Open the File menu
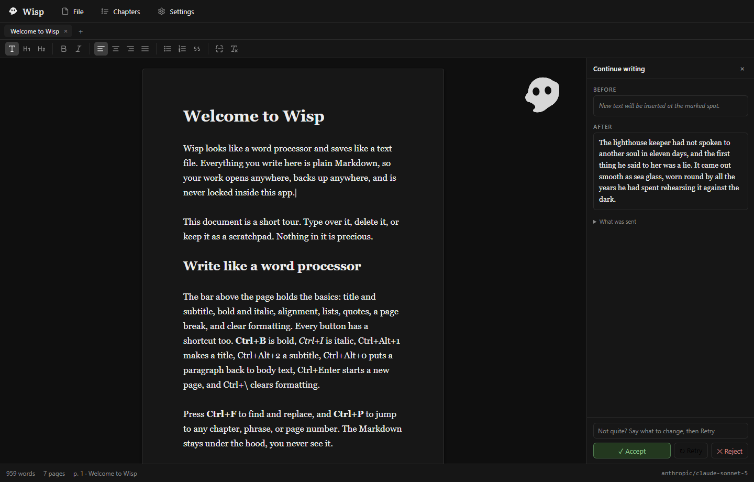Image resolution: width=754 pixels, height=482 pixels. (x=73, y=12)
